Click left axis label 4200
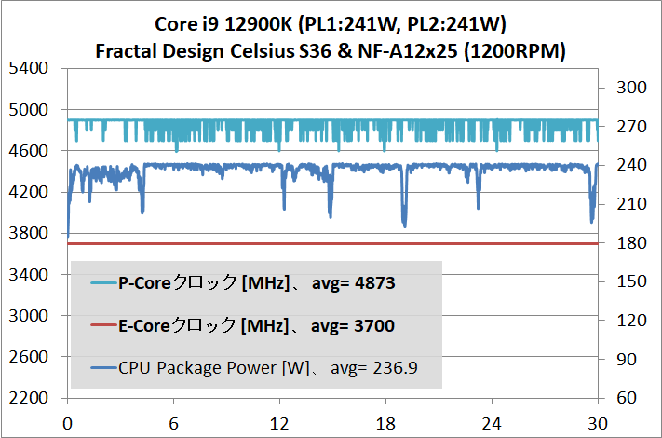The image size is (662, 438). pos(28,192)
